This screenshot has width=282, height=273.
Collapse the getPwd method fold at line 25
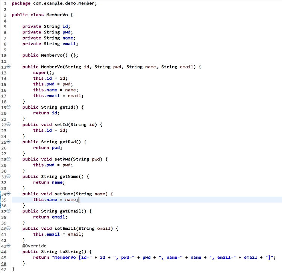tap(8, 142)
